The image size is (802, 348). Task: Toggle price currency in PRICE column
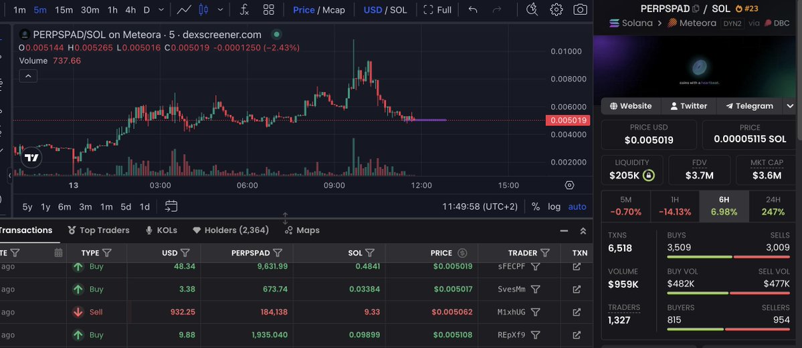point(462,253)
